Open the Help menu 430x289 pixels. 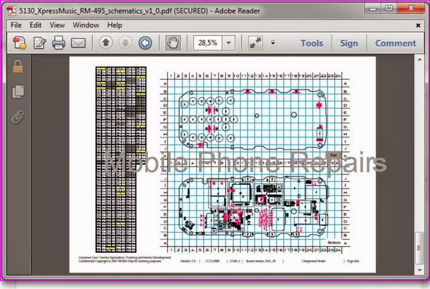[x=115, y=25]
